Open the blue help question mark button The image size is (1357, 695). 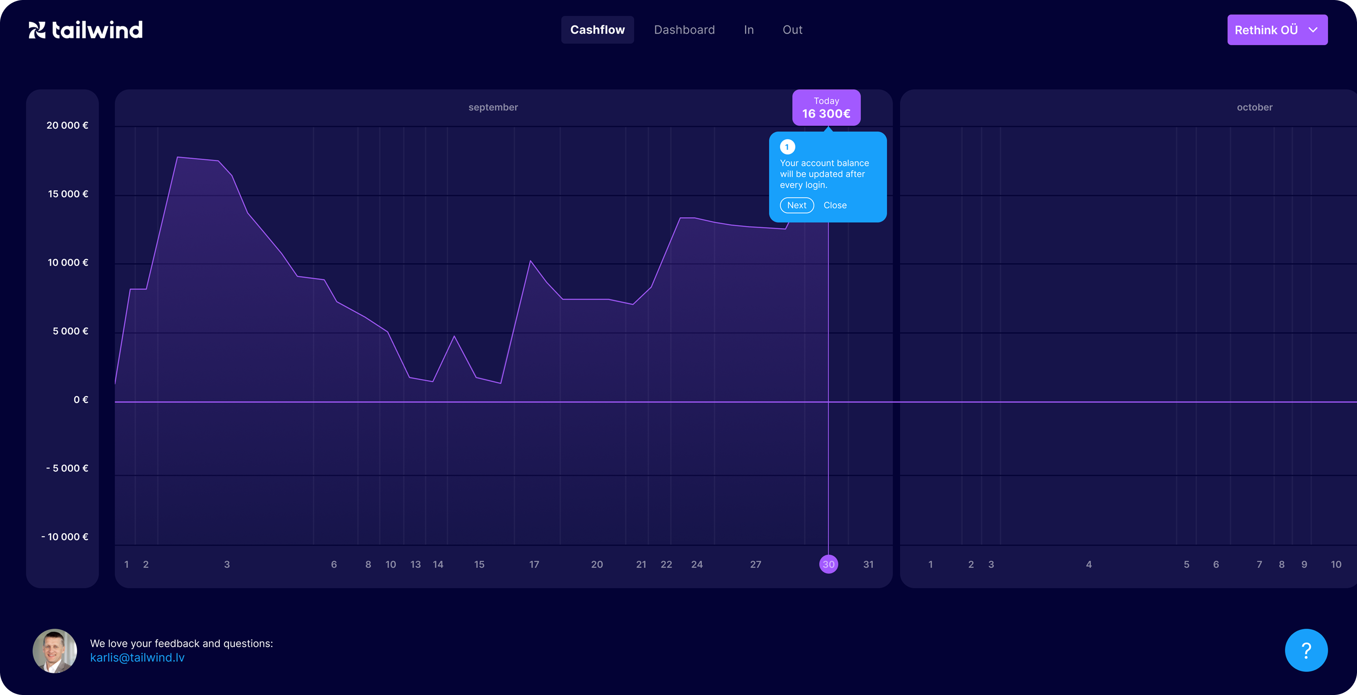pos(1306,650)
